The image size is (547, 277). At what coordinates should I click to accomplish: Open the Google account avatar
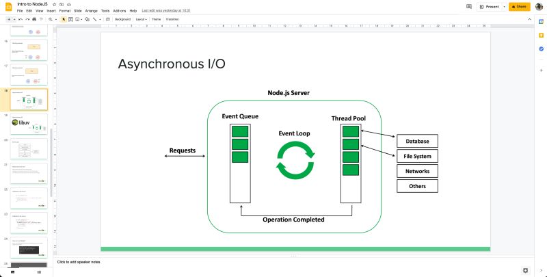(539, 7)
